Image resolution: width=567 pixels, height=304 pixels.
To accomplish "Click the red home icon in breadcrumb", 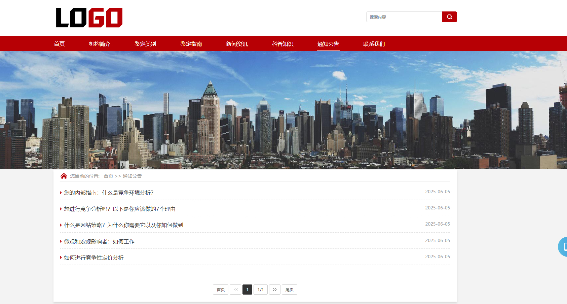I will (64, 176).
